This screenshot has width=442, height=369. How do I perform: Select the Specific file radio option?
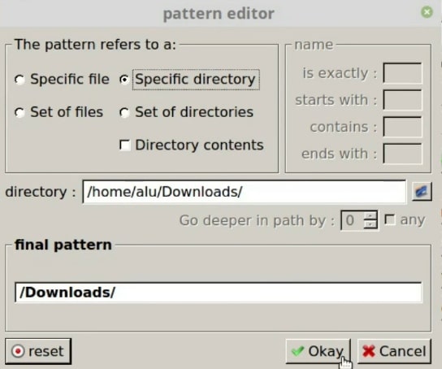(x=19, y=80)
